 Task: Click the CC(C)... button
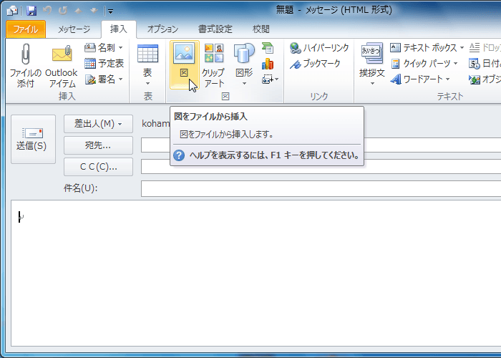coord(99,167)
